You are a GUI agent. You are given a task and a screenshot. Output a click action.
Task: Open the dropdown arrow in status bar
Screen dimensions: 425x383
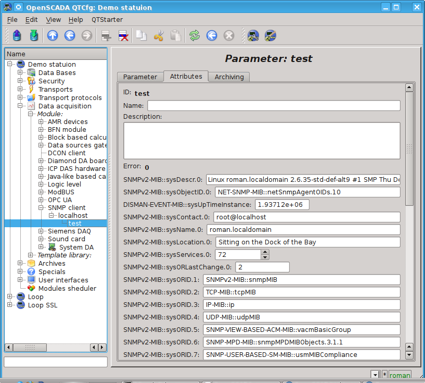376,375
